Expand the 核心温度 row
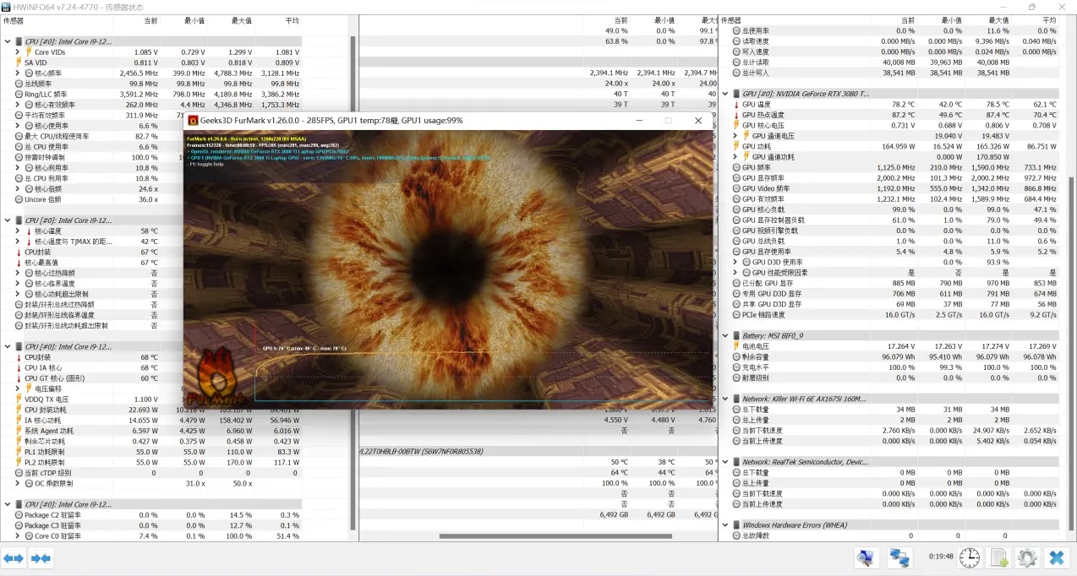This screenshot has height=576, width=1077. (x=18, y=231)
